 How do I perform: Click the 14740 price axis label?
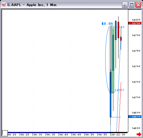tap(136, 66)
